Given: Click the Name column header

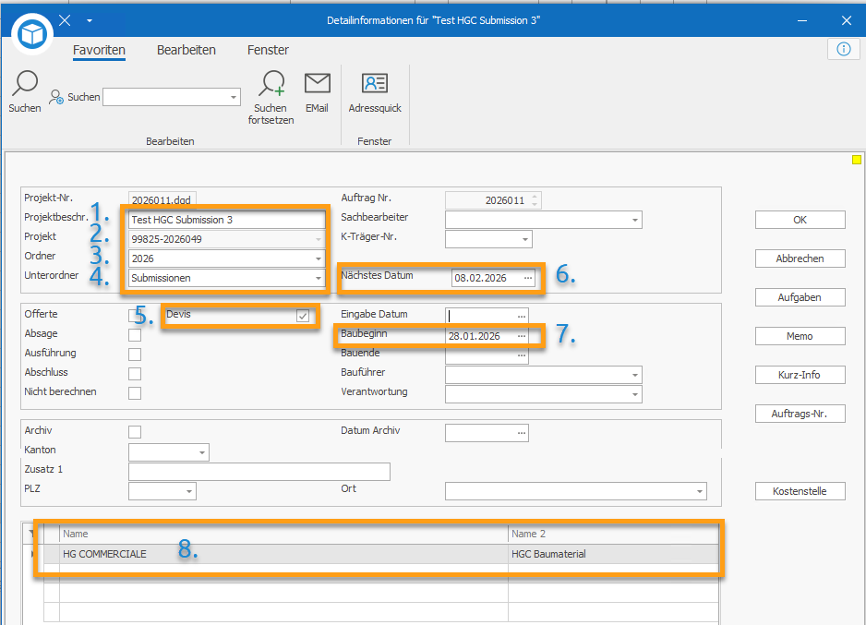Looking at the screenshot, I should point(283,534).
